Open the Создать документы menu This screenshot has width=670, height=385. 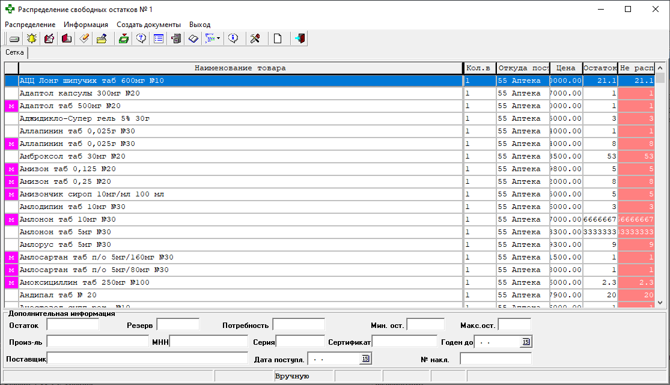point(148,25)
